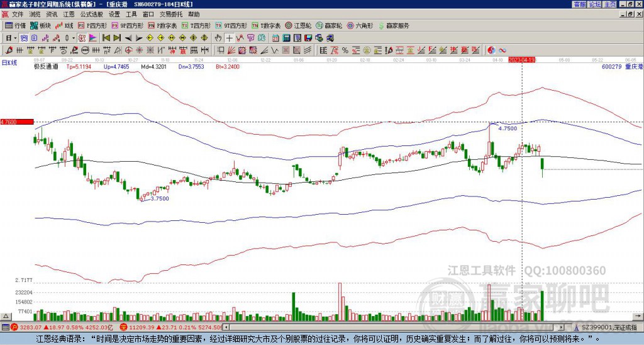Click the 极反通道 indicator name
Image resolution: width=644 pixels, height=345 pixels.
[x=45, y=67]
